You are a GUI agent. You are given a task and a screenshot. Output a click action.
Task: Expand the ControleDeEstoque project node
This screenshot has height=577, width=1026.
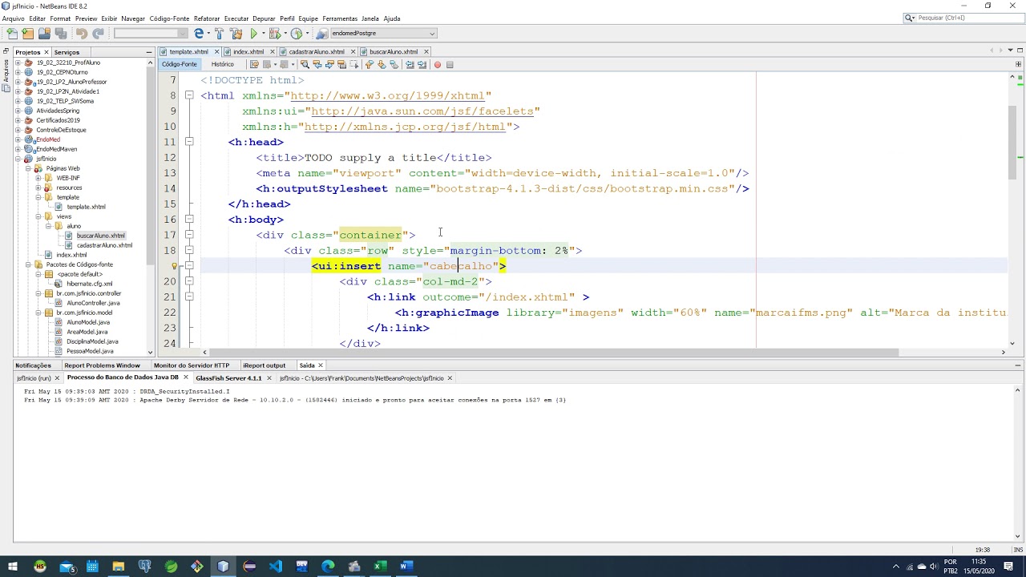coord(18,130)
